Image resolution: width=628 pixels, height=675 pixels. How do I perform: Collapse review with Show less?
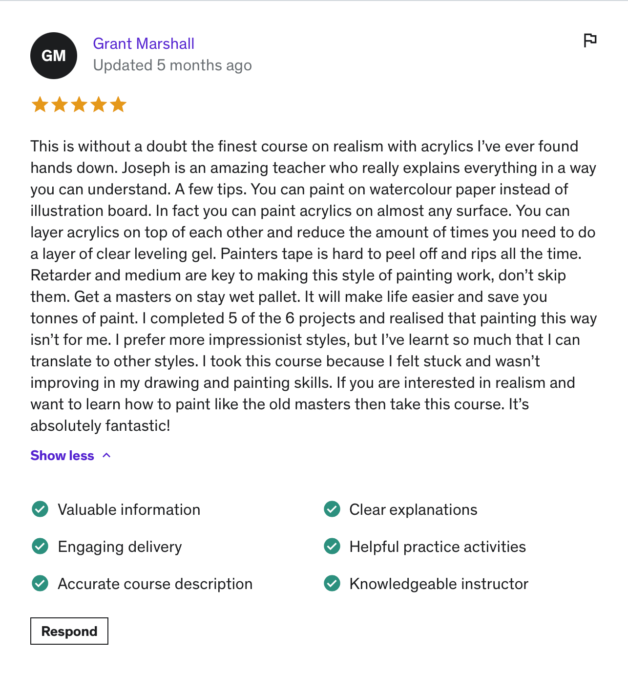(62, 456)
